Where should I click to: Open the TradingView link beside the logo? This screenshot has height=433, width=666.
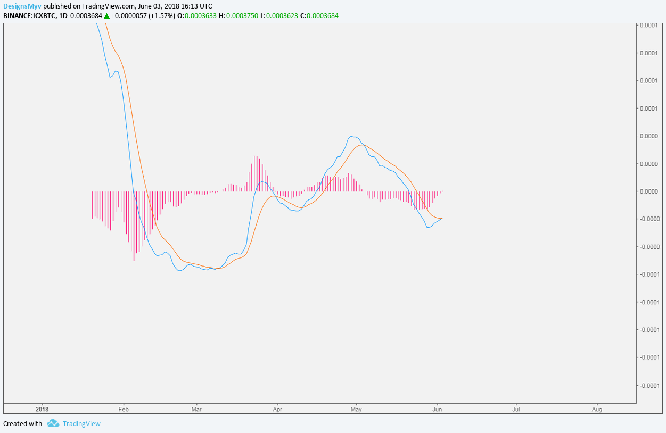pos(81,424)
